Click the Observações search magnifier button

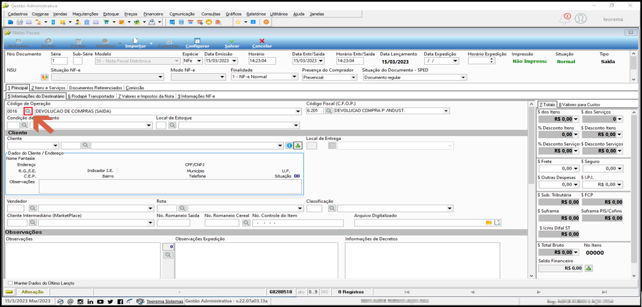[168, 255]
